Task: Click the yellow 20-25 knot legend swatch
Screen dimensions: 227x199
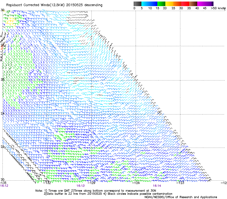Action: click(169, 4)
